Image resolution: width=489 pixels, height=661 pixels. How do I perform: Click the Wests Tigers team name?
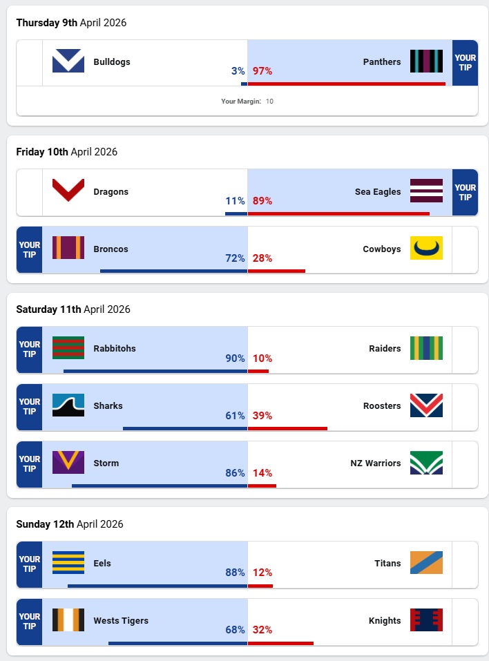tap(121, 621)
